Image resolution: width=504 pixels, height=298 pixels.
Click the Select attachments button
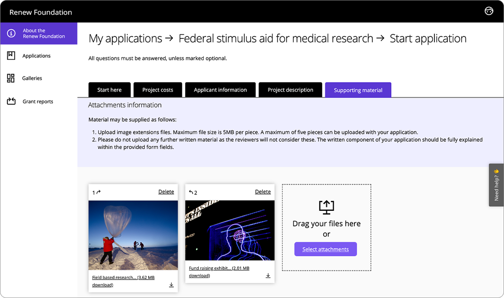tap(325, 249)
